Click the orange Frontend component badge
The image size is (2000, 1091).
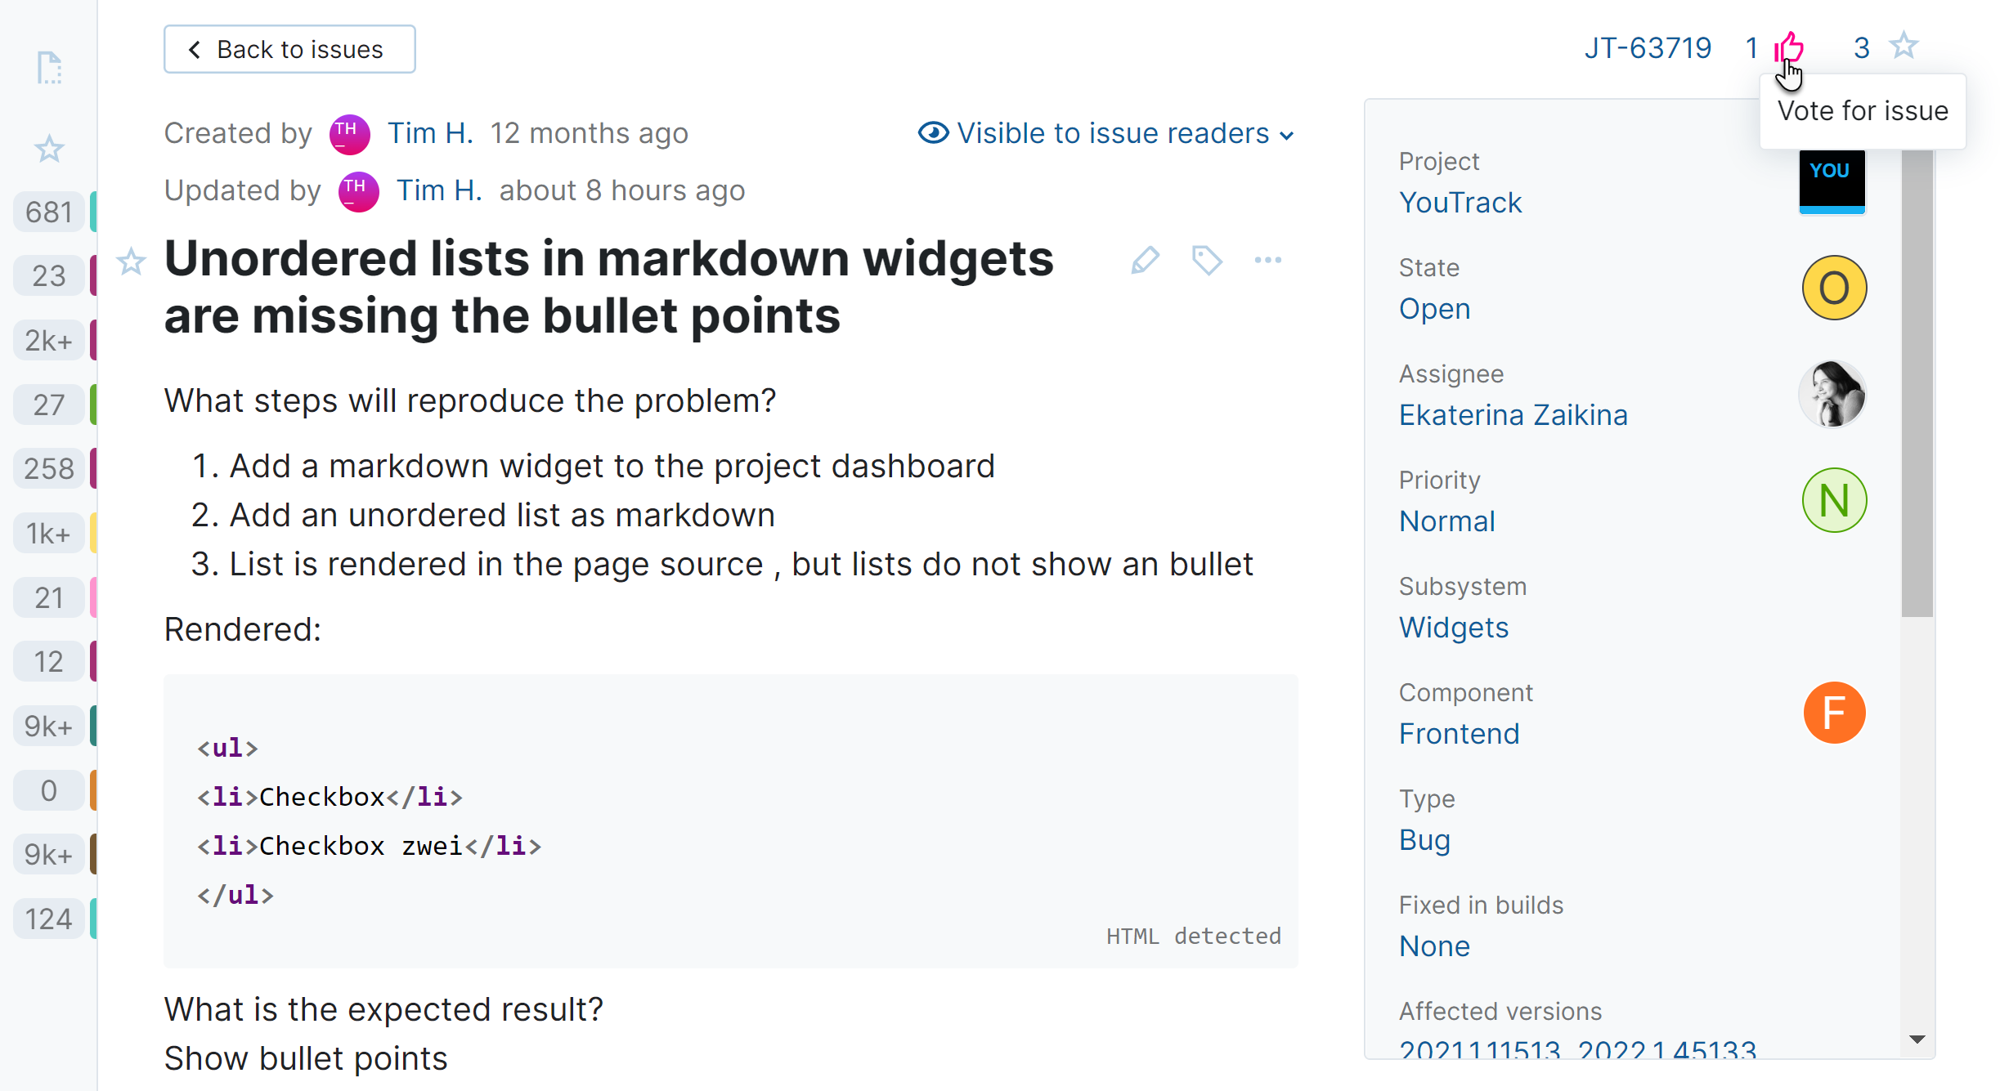pos(1834,713)
